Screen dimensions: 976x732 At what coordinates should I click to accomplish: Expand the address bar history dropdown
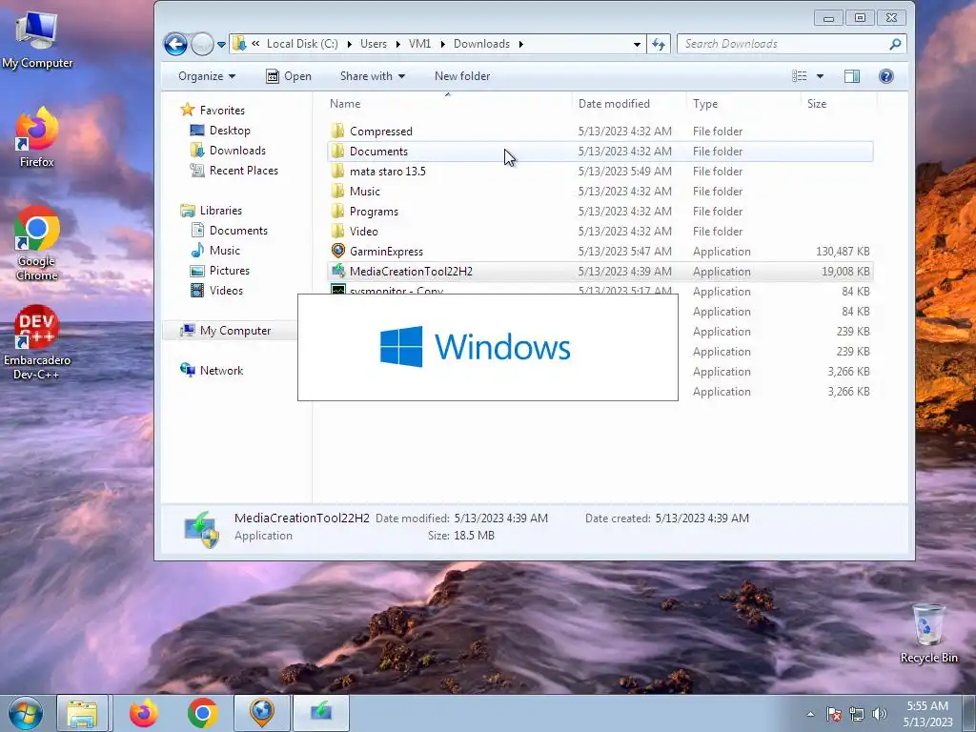pyautogui.click(x=637, y=44)
